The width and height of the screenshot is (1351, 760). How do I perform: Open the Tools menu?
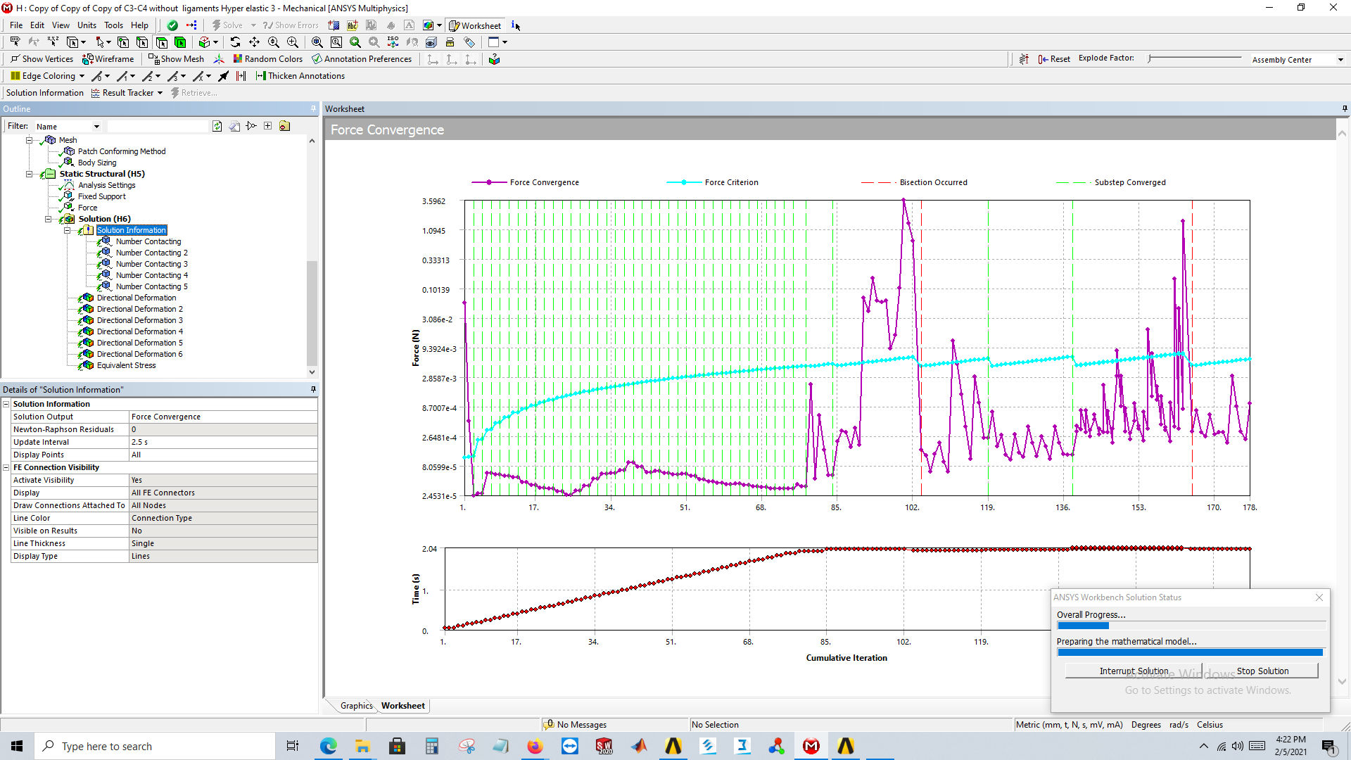[113, 25]
